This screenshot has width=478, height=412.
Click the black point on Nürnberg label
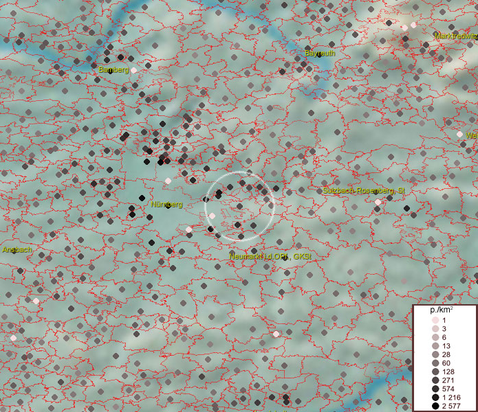142,198
